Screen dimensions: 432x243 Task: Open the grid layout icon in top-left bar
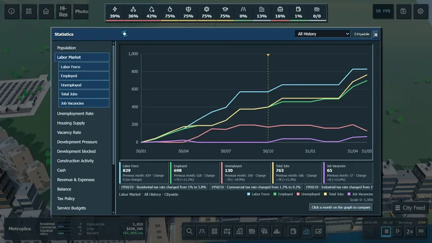click(x=29, y=11)
